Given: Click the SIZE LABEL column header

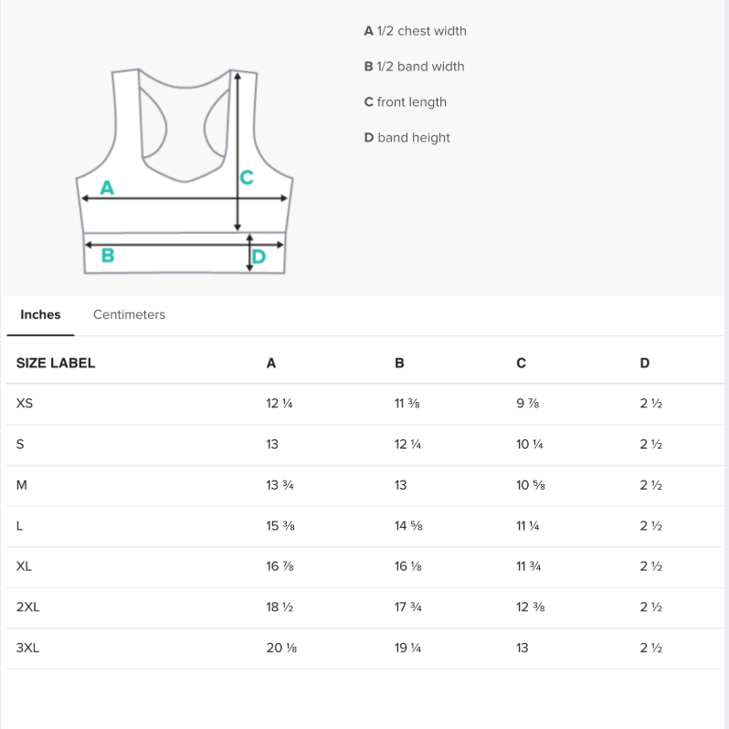Looking at the screenshot, I should pos(56,363).
